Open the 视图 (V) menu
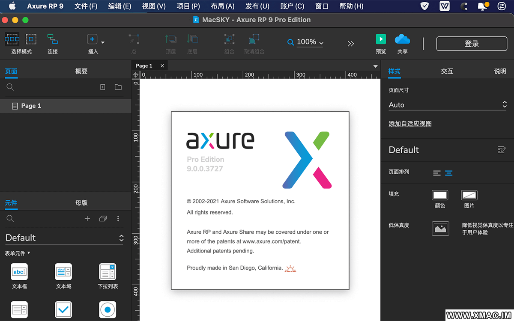The image size is (514, 321). 154,6
